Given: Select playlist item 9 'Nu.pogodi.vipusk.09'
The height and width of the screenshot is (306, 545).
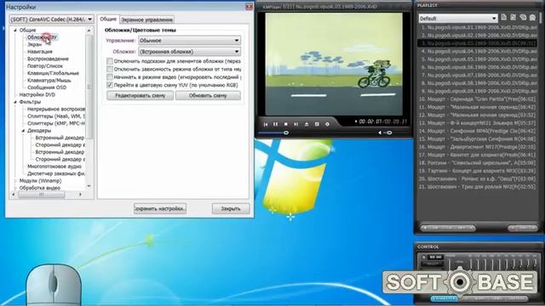Looking at the screenshot, I should (477, 91).
